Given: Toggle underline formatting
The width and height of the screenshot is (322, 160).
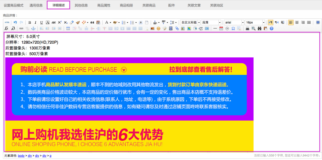Looking at the screenshot, I should [42, 22].
